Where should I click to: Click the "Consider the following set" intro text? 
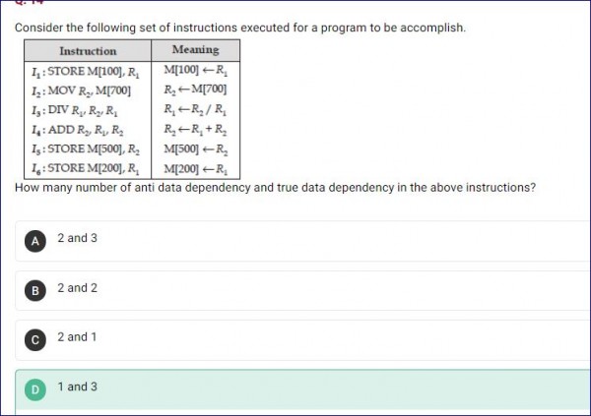click(x=239, y=28)
